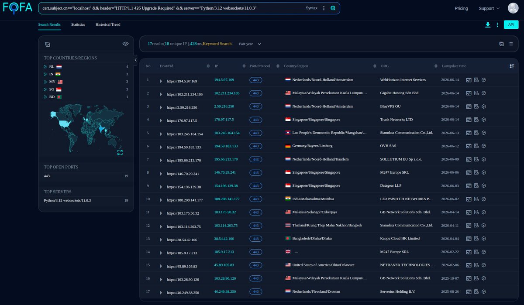Open the three-dot menu next to API button
Screen dimensions: 524x305
pyautogui.click(x=497, y=25)
